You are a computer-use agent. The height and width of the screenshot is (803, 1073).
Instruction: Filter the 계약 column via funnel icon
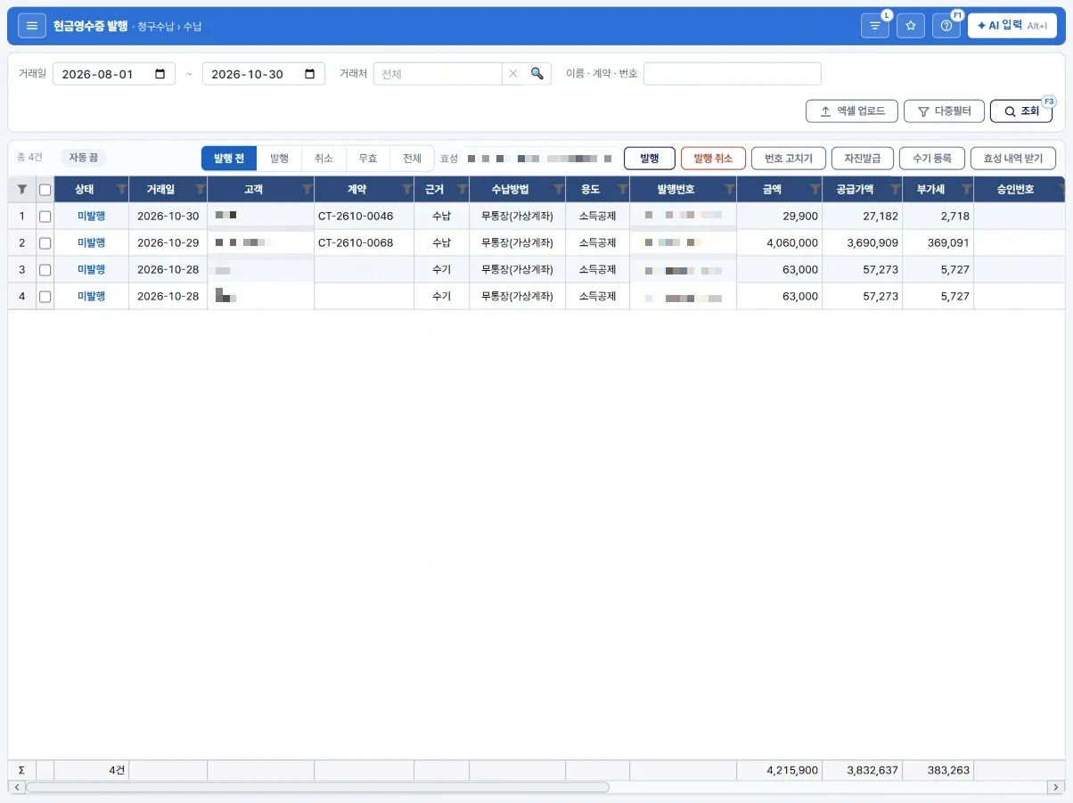406,189
